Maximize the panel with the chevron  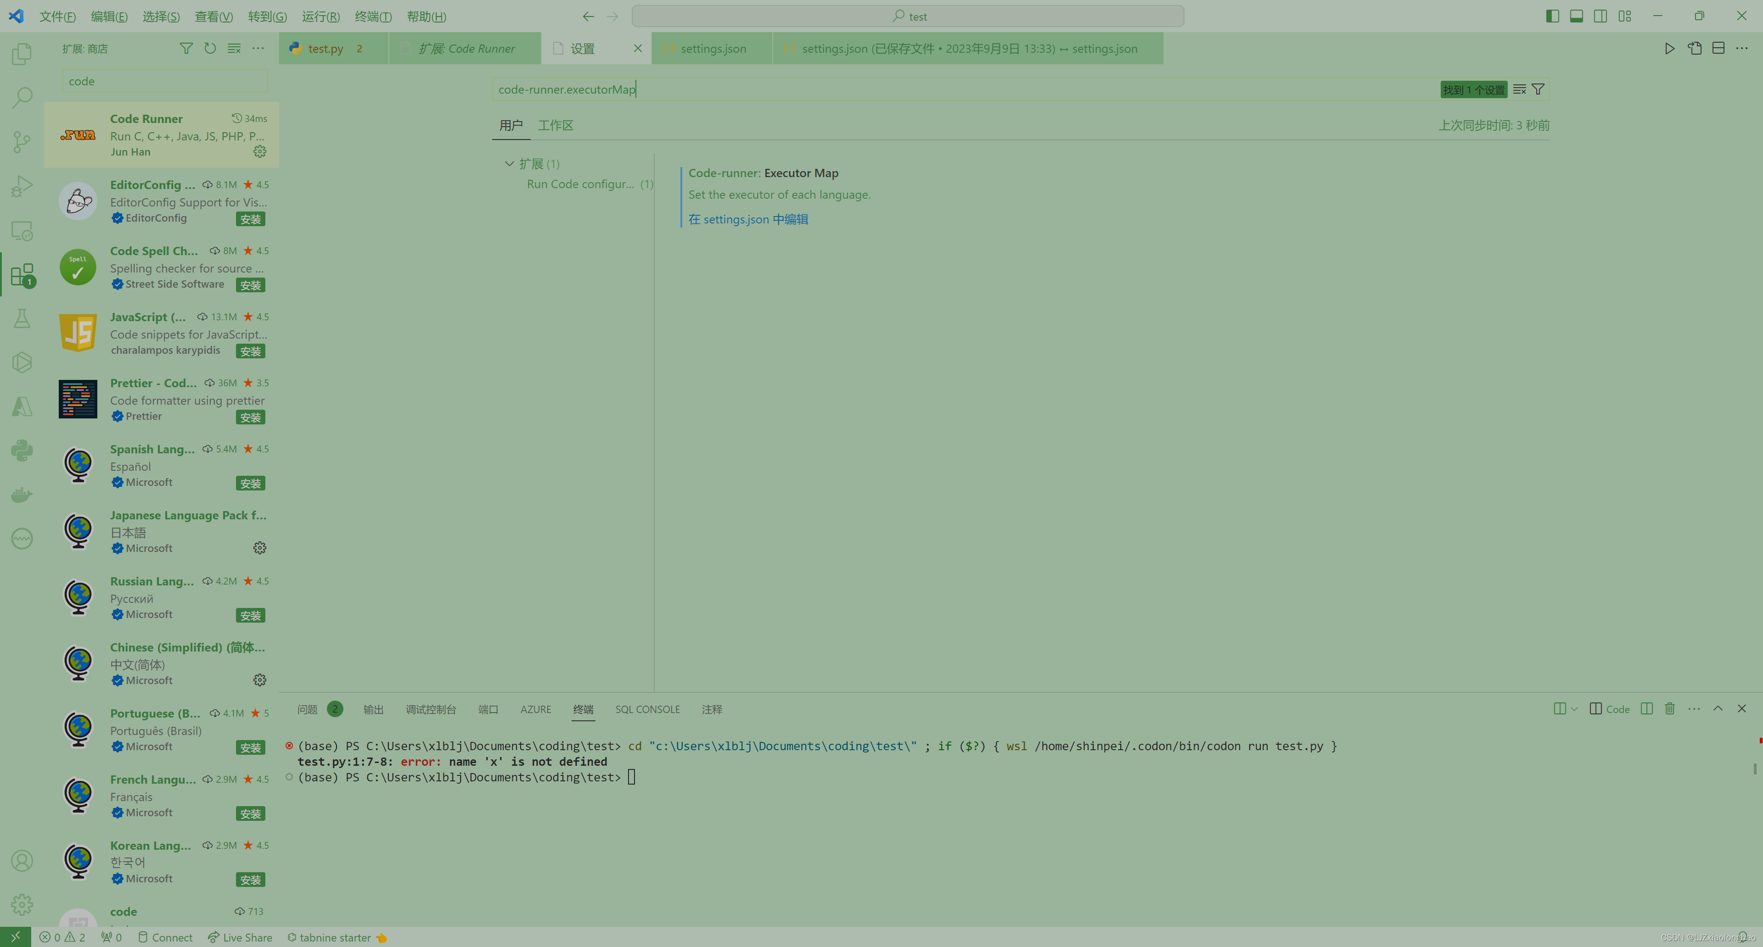pos(1718,709)
